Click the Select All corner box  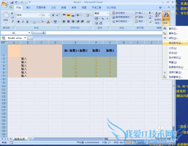[4, 42]
